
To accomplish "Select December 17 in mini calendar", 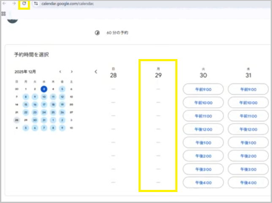I will 44,105.
